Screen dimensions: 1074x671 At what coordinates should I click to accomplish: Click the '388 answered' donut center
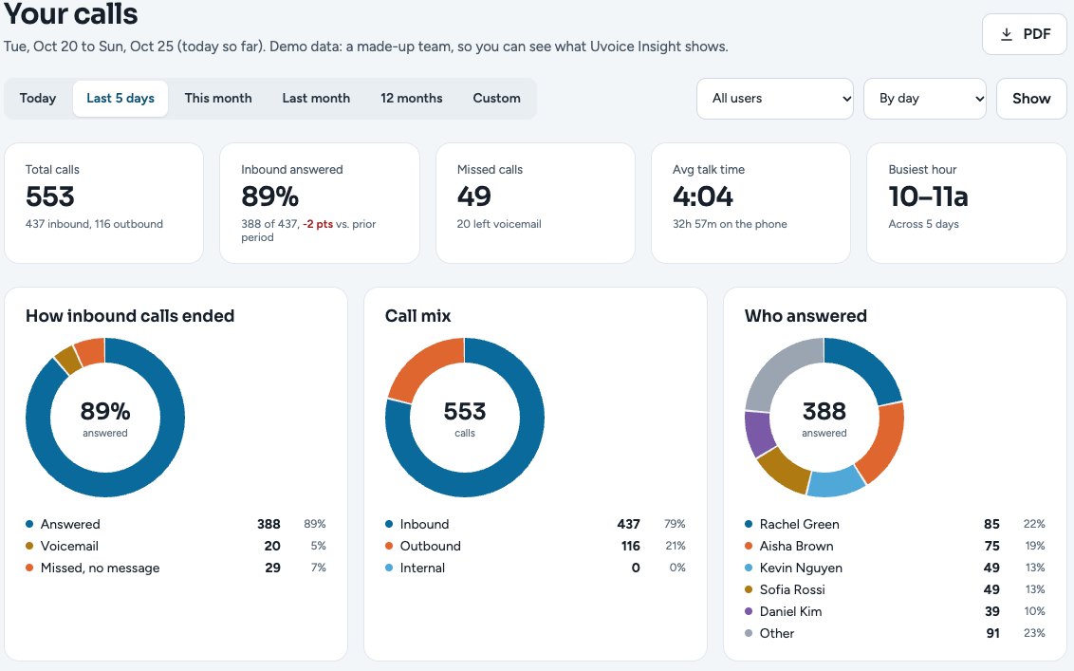point(824,418)
